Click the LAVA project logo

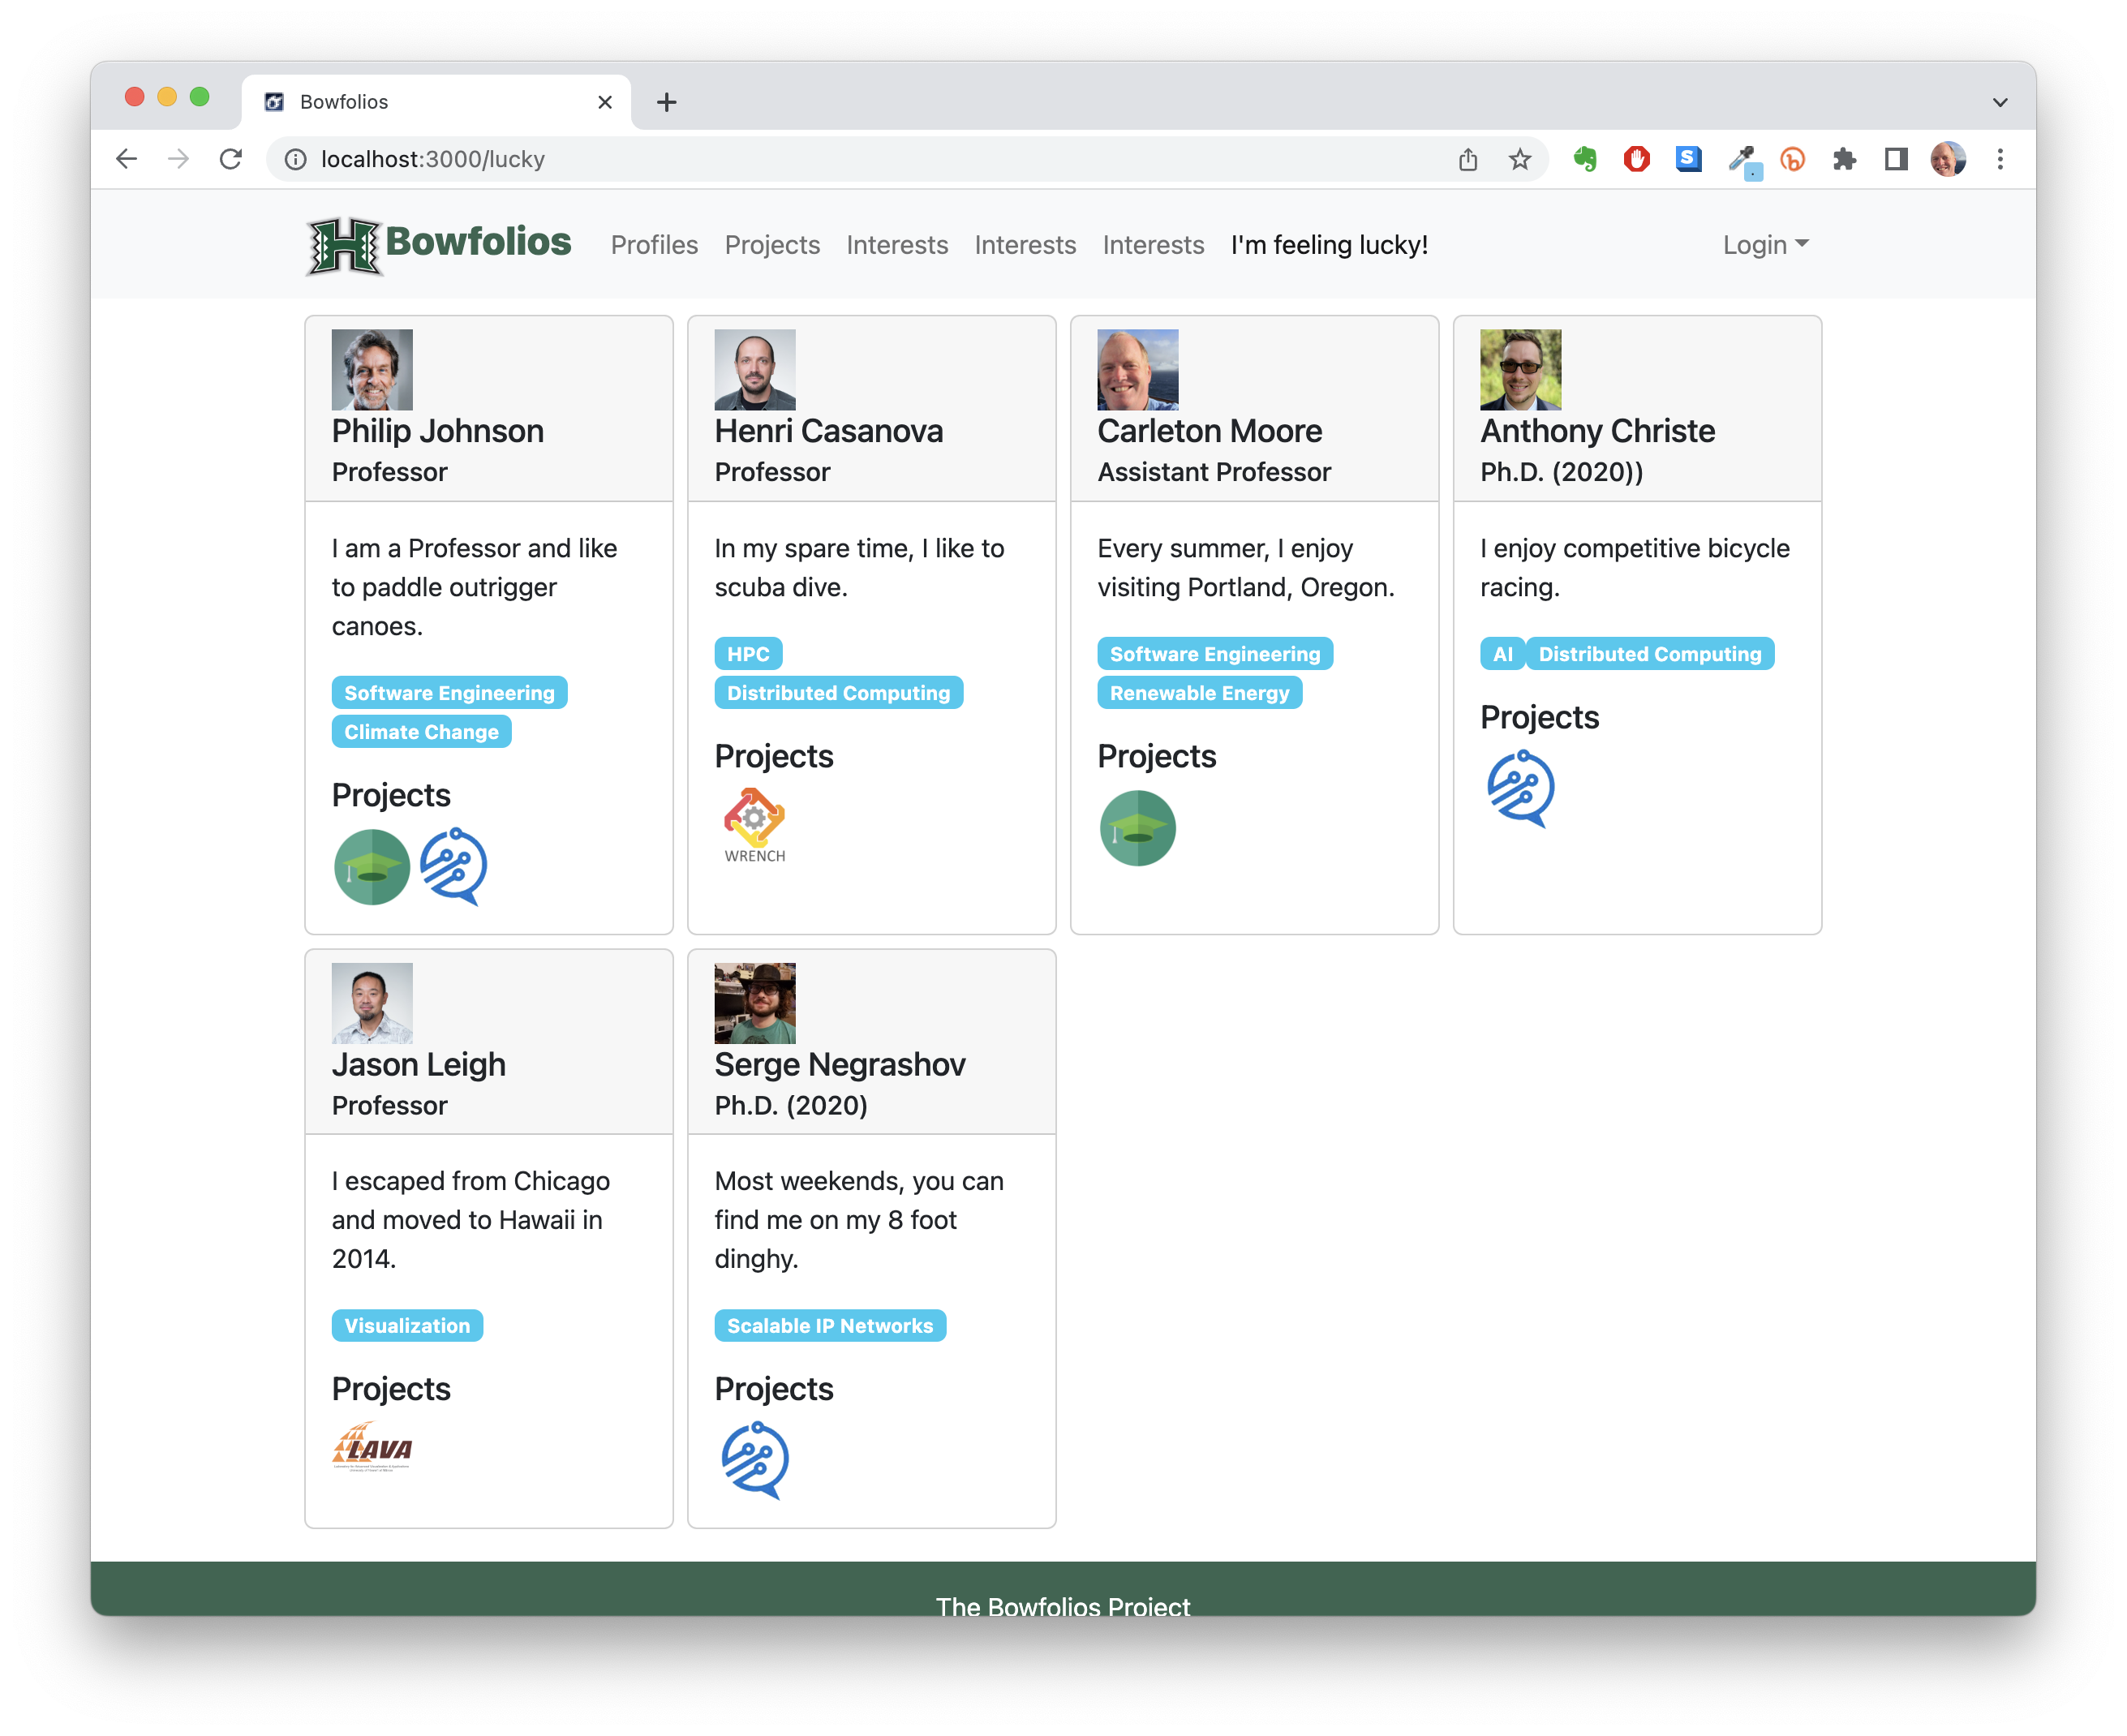coord(372,1447)
